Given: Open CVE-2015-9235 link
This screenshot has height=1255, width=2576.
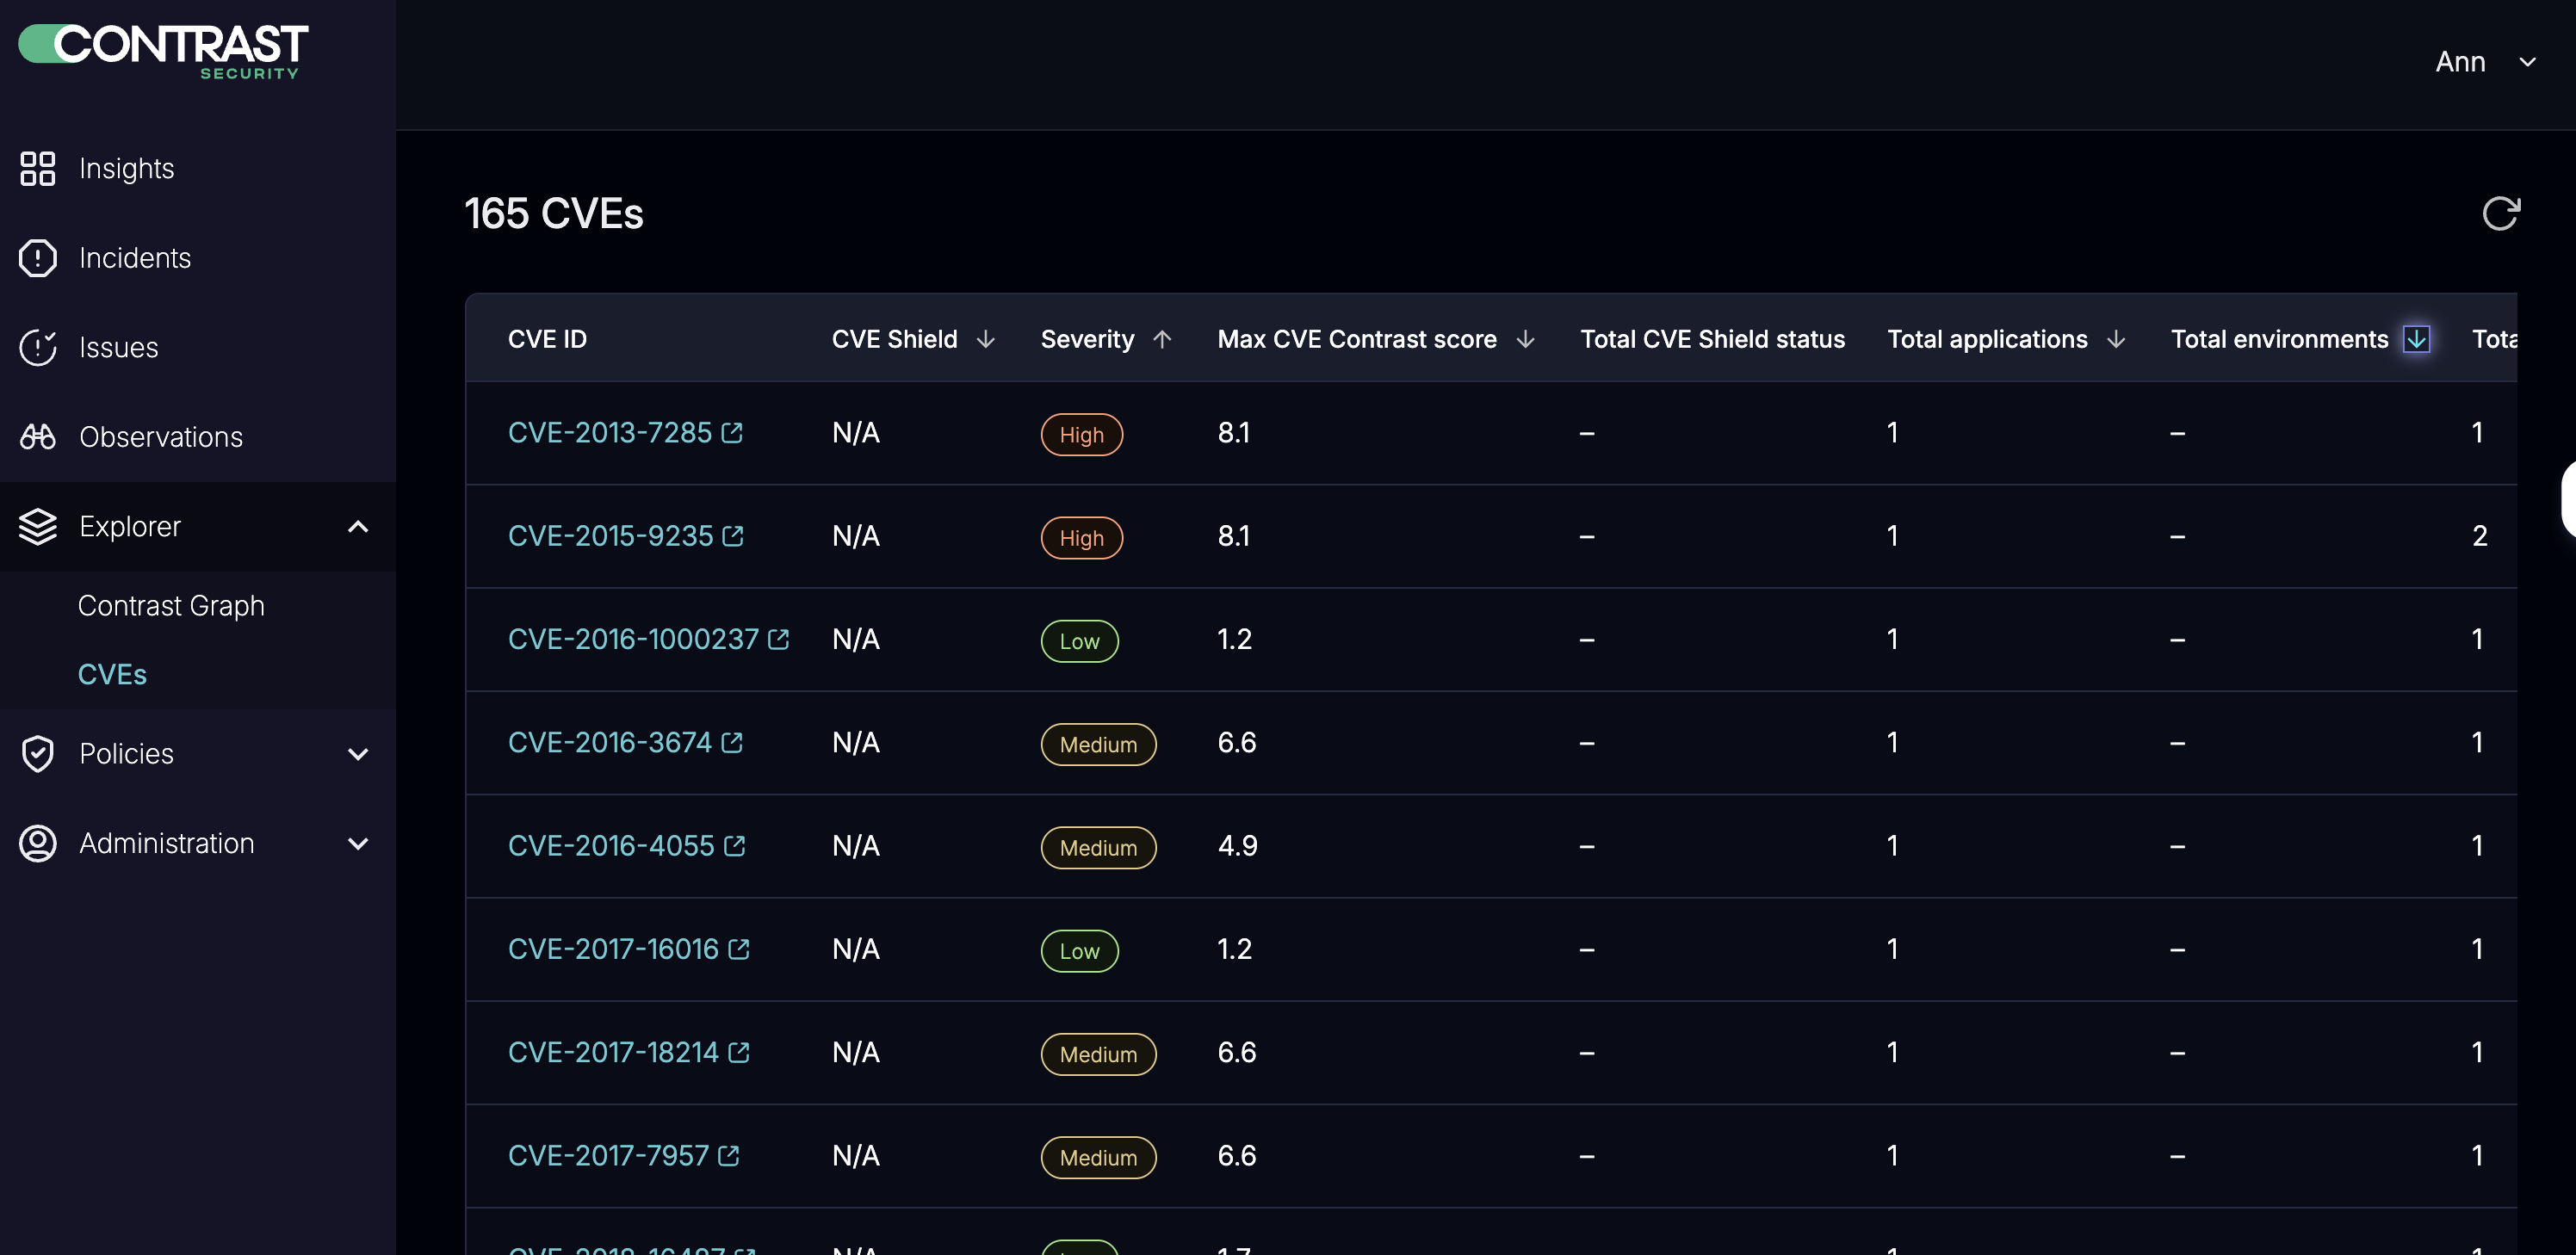Looking at the screenshot, I should (x=611, y=536).
